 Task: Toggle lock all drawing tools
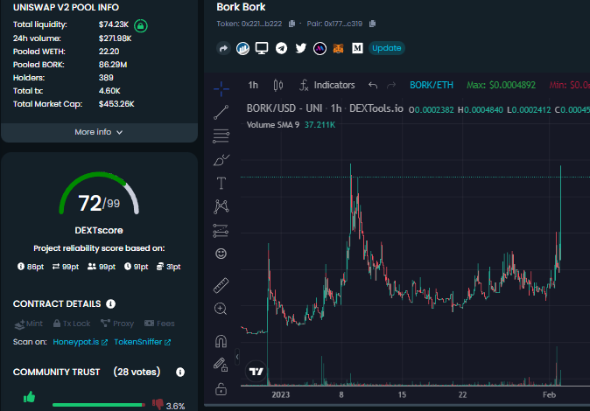pyautogui.click(x=221, y=389)
